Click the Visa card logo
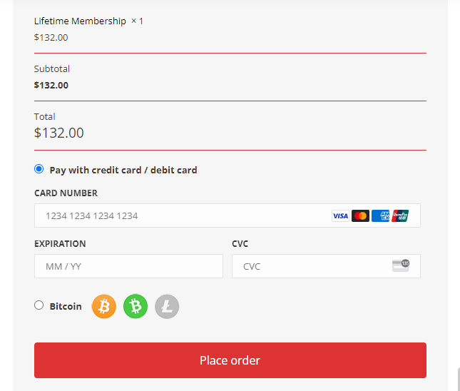 coord(340,215)
